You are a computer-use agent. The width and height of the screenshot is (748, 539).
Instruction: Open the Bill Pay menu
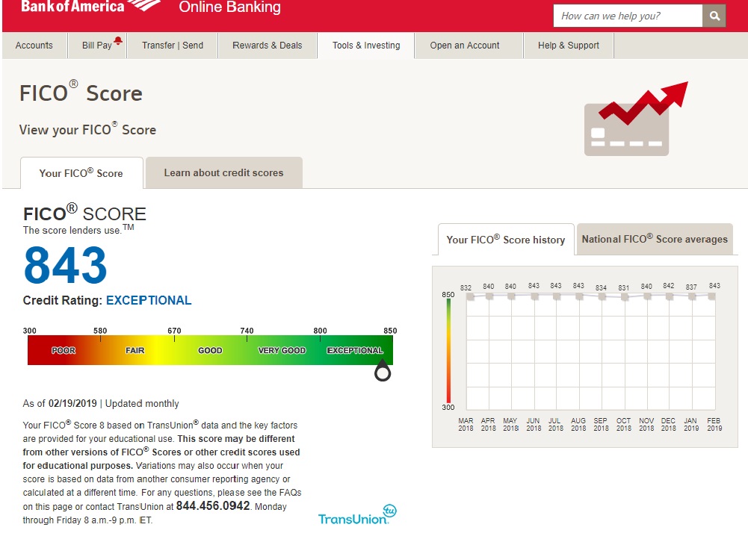click(97, 46)
